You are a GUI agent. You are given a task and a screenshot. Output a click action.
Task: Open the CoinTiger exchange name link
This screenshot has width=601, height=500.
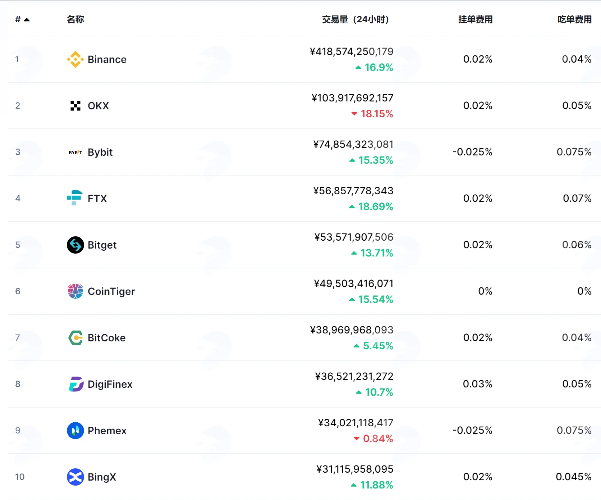(x=111, y=291)
